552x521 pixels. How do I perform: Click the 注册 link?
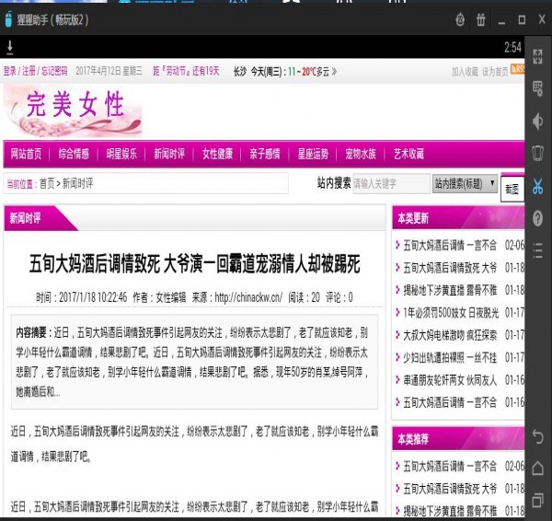29,71
